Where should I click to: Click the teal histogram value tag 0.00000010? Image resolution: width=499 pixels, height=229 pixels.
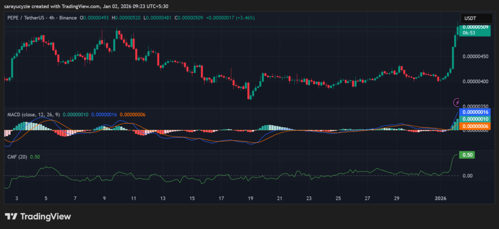click(x=476, y=119)
